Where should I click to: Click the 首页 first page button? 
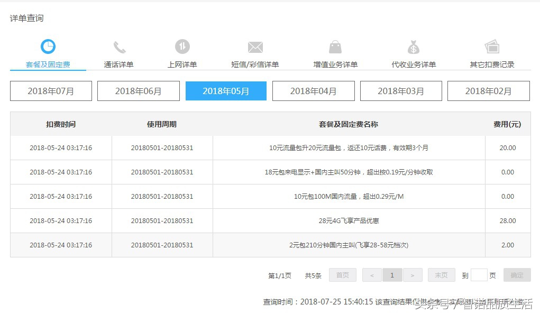(x=342, y=275)
